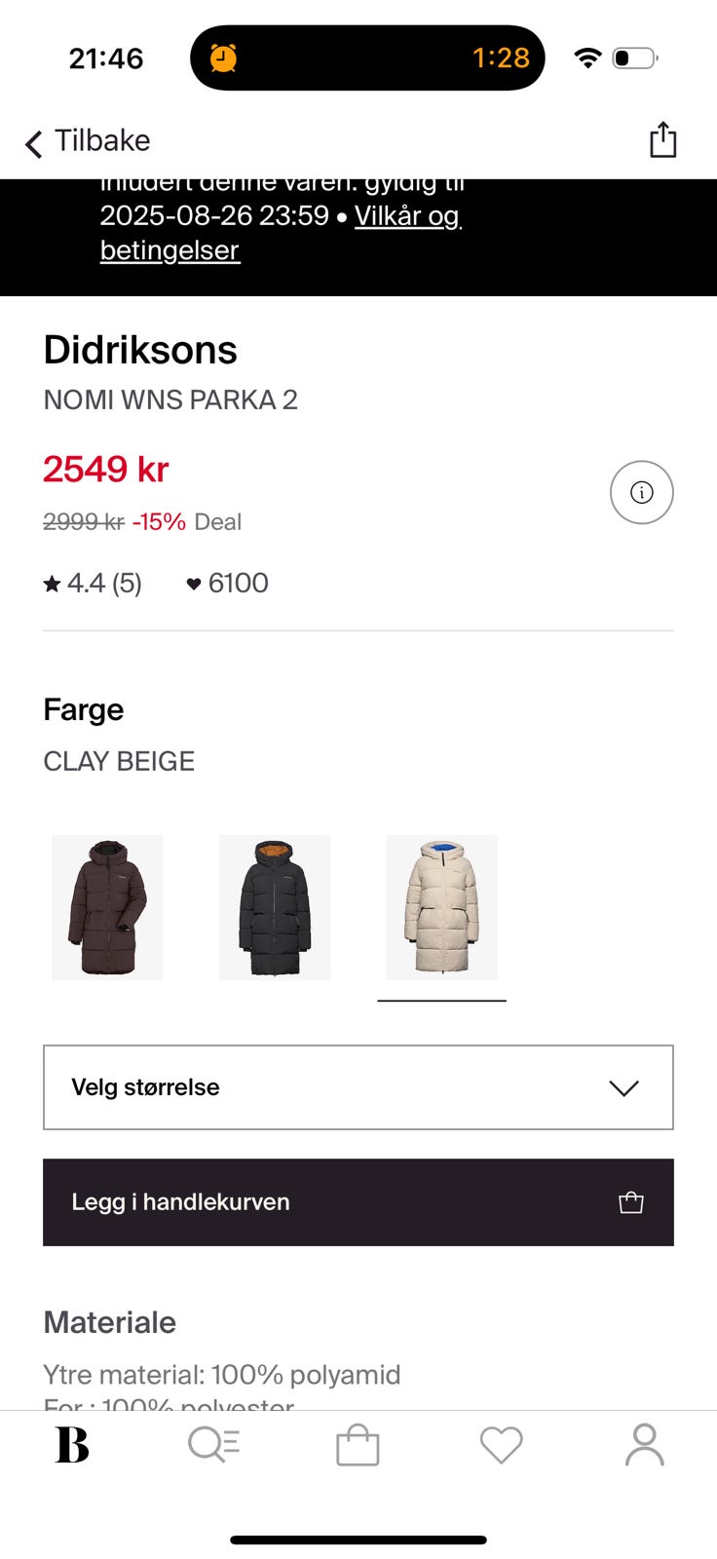
Task: Expand the Materiale section heading
Action: coord(110,1322)
